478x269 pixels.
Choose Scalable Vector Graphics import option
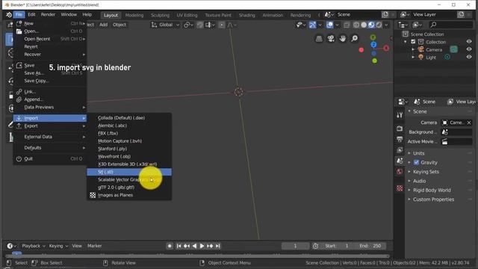129,179
